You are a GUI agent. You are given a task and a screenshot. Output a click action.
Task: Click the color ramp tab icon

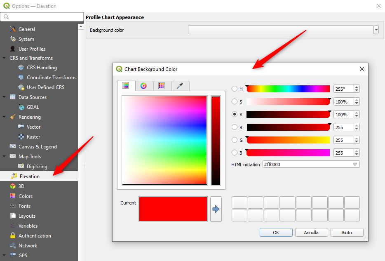[125, 86]
